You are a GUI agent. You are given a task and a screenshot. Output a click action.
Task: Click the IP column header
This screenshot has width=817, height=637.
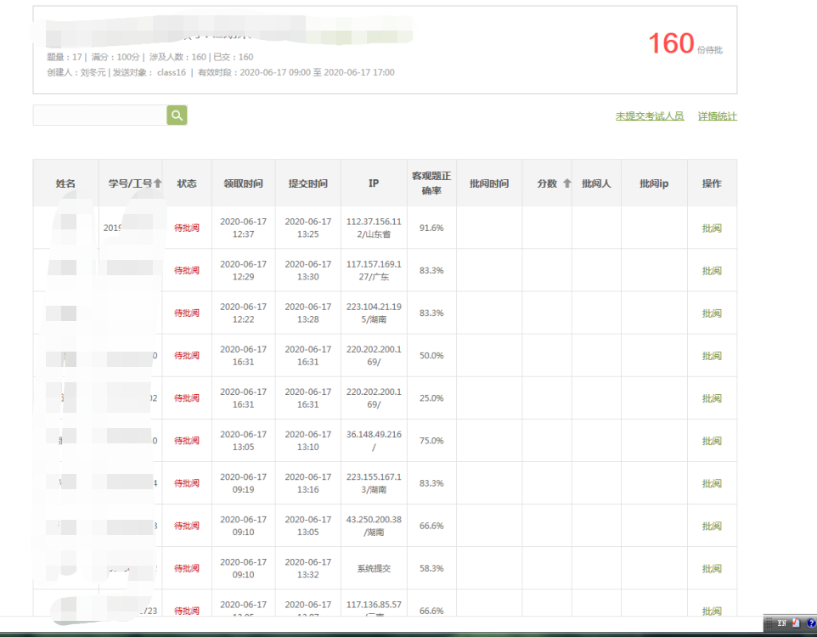374,183
